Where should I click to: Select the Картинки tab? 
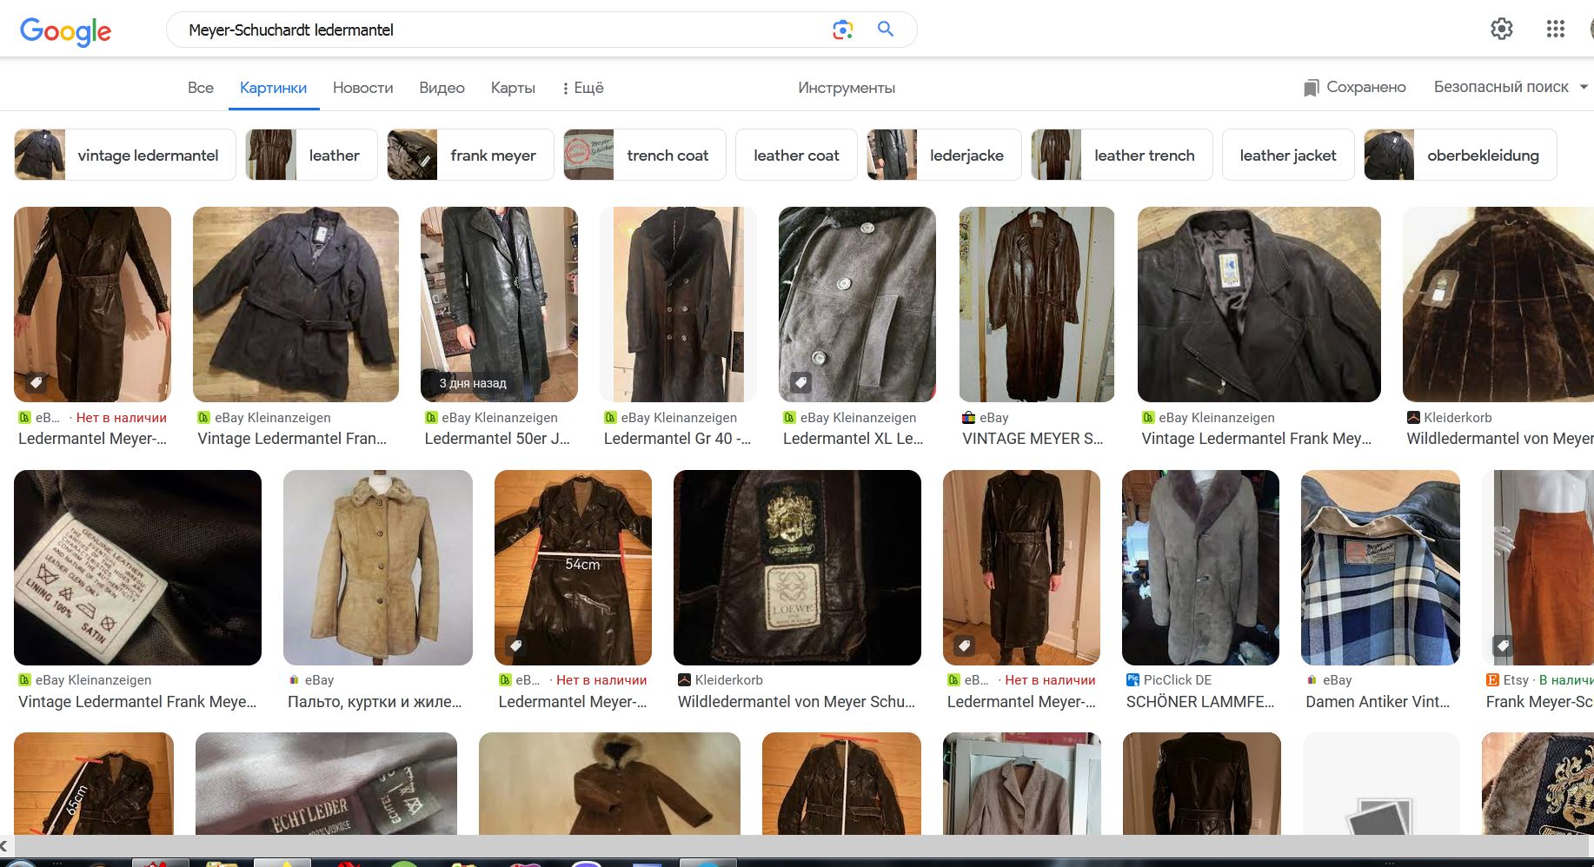[273, 88]
